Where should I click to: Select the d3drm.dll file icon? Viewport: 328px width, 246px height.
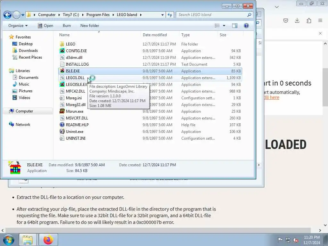pyautogui.click(x=62, y=57)
